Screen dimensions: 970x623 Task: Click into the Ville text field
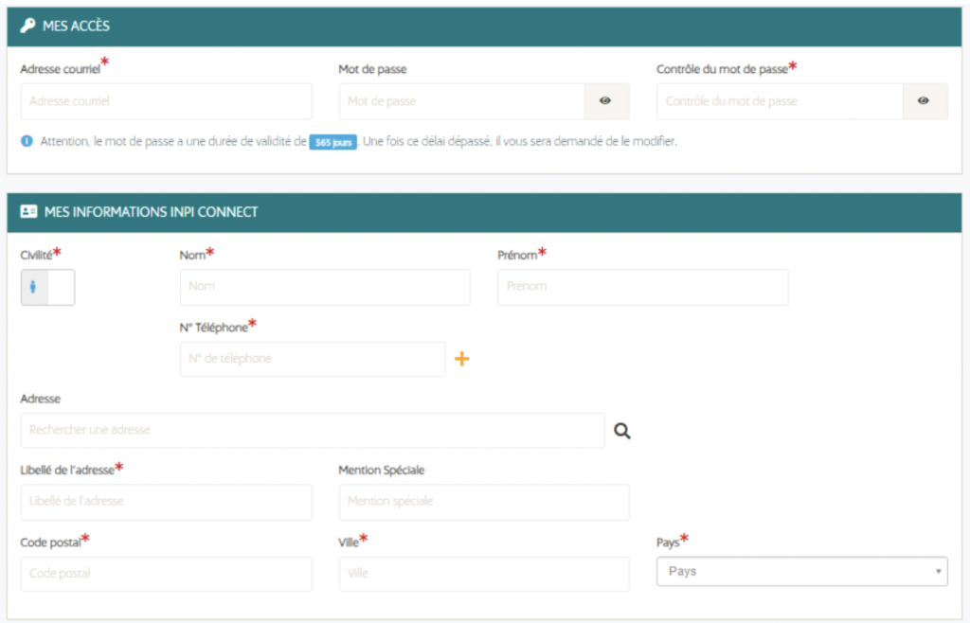[x=483, y=574]
